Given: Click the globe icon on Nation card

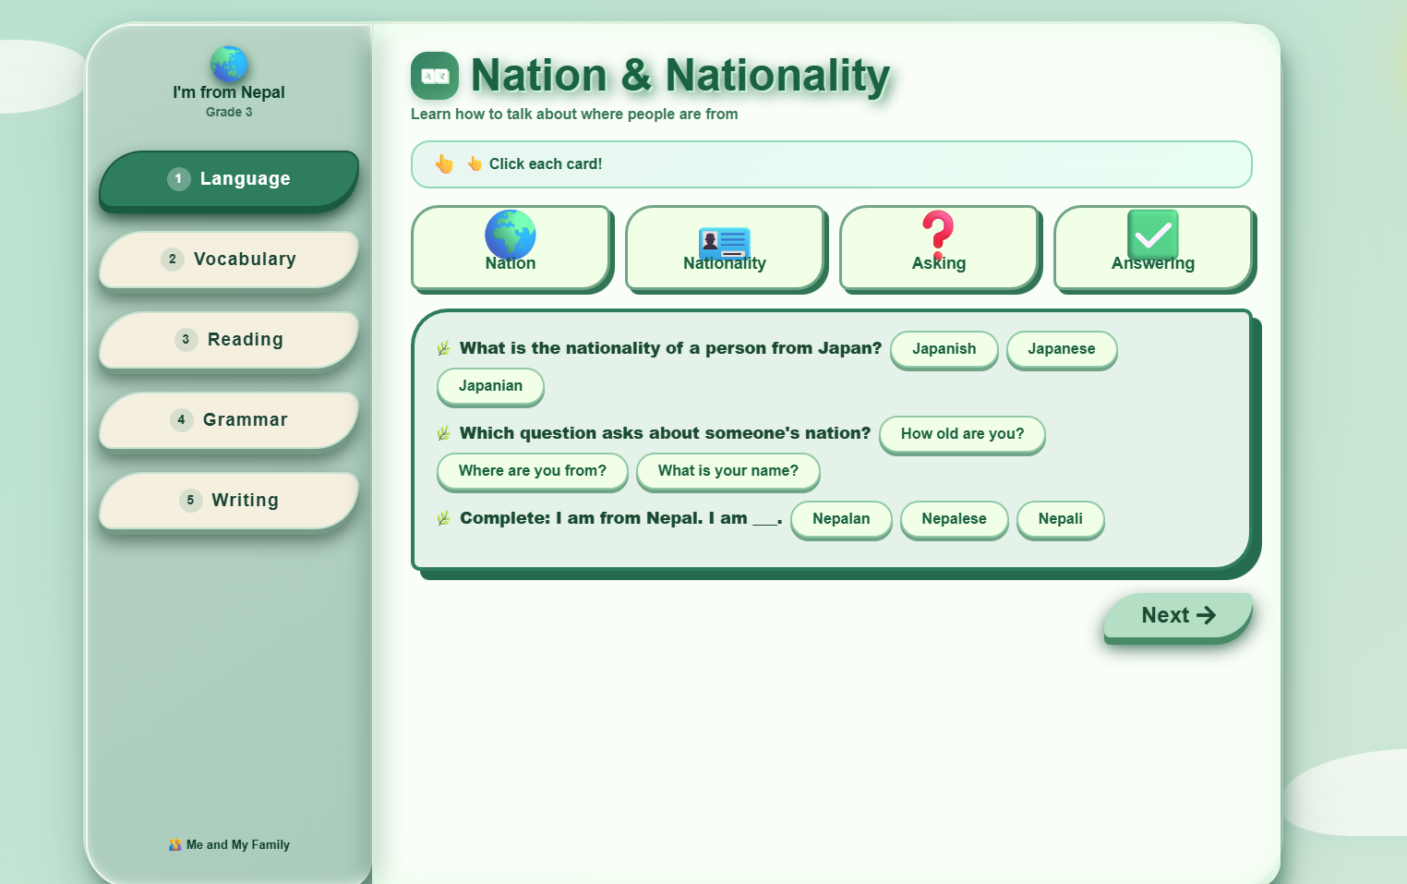Looking at the screenshot, I should 510,234.
